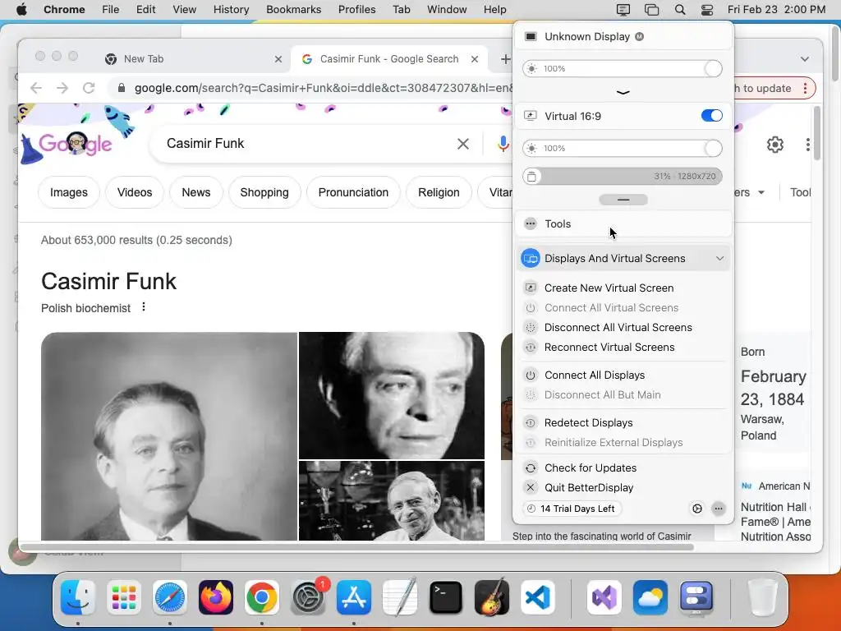Collapse the Displays And Virtual Screens section
841x631 pixels.
point(719,258)
